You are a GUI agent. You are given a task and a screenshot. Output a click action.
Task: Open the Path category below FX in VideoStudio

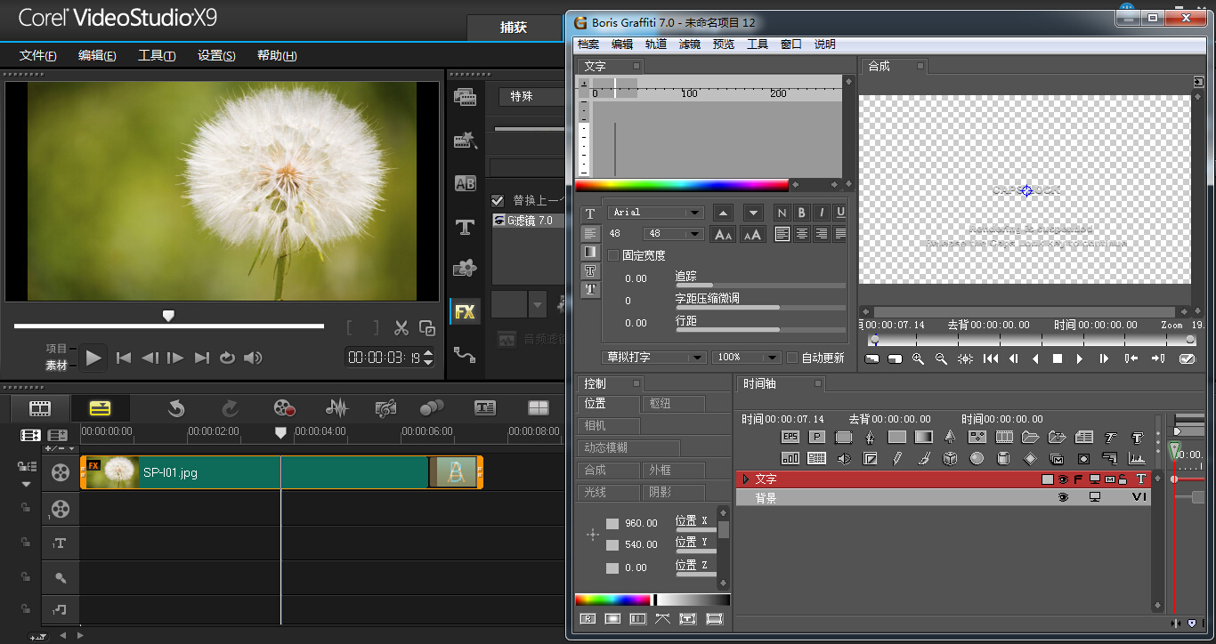[x=465, y=354]
